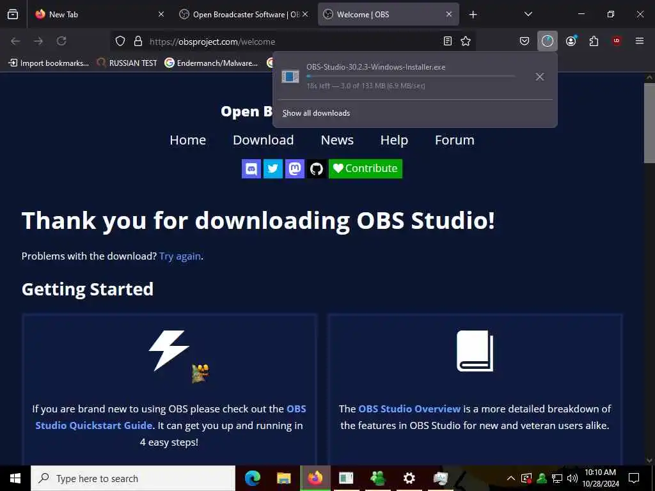
Task: Close the Welcome | OBS tab
Action: point(448,14)
